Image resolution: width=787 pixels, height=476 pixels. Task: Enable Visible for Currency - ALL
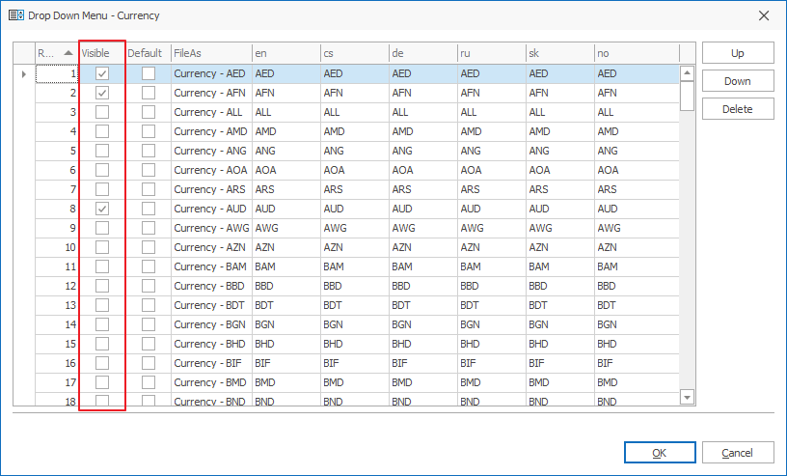coord(102,112)
